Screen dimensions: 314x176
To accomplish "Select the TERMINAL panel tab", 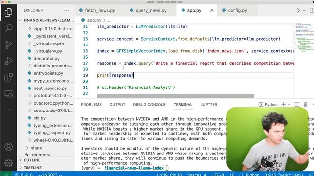I will pos(183,104).
